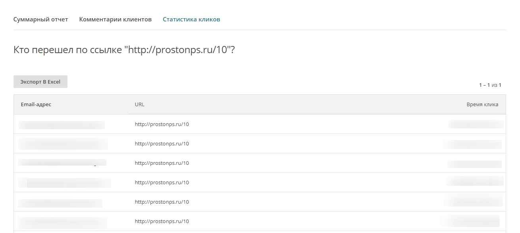This screenshot has height=233, width=520.
Task: Select the blurred click time in the fourth row
Action: (475, 181)
